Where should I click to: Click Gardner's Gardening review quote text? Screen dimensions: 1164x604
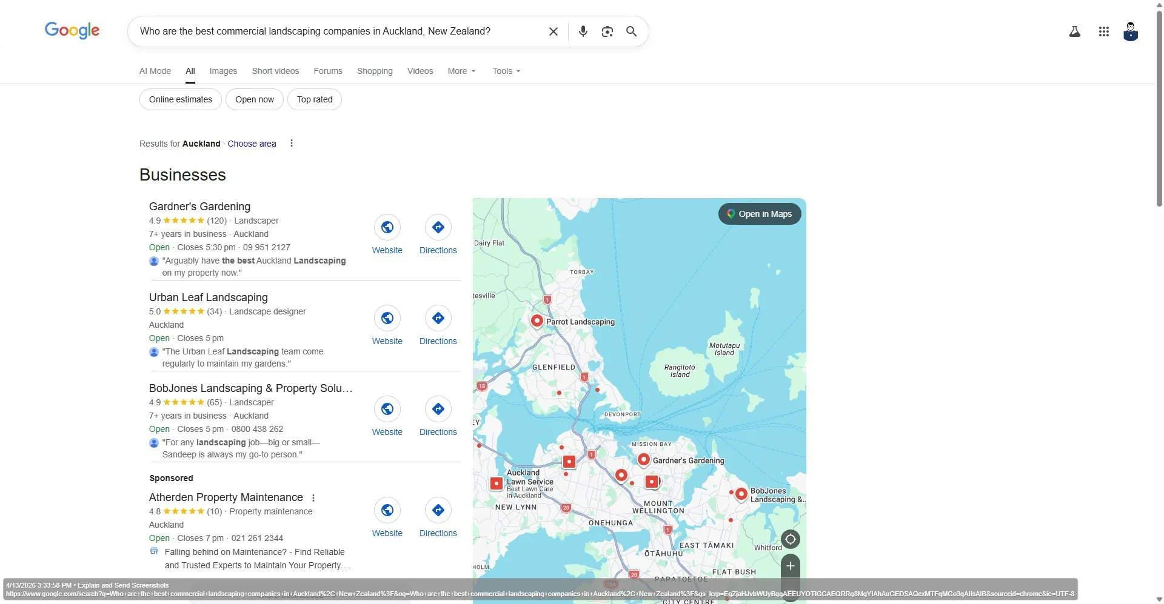[x=254, y=267]
